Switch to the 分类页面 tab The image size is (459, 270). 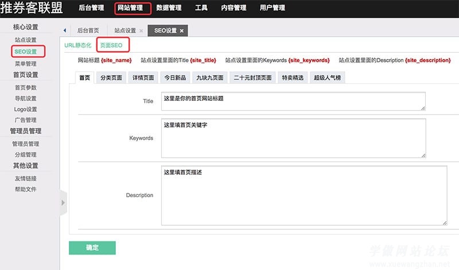(x=111, y=78)
